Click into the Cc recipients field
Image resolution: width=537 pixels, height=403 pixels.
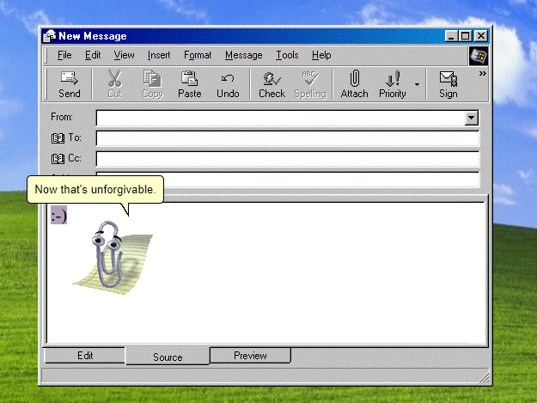pos(288,159)
